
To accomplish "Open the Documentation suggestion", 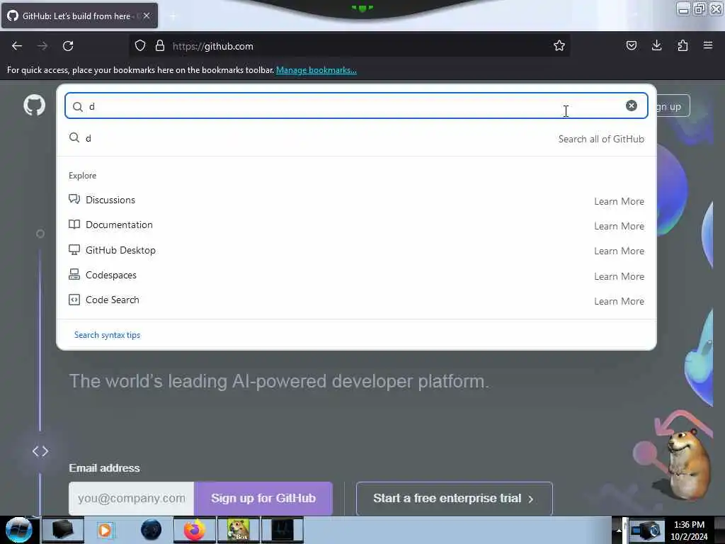I will pos(356,225).
